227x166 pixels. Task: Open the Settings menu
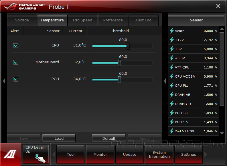tap(188, 154)
